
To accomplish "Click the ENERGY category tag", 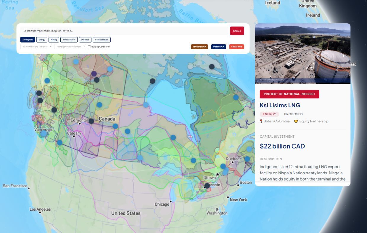I will [269, 114].
